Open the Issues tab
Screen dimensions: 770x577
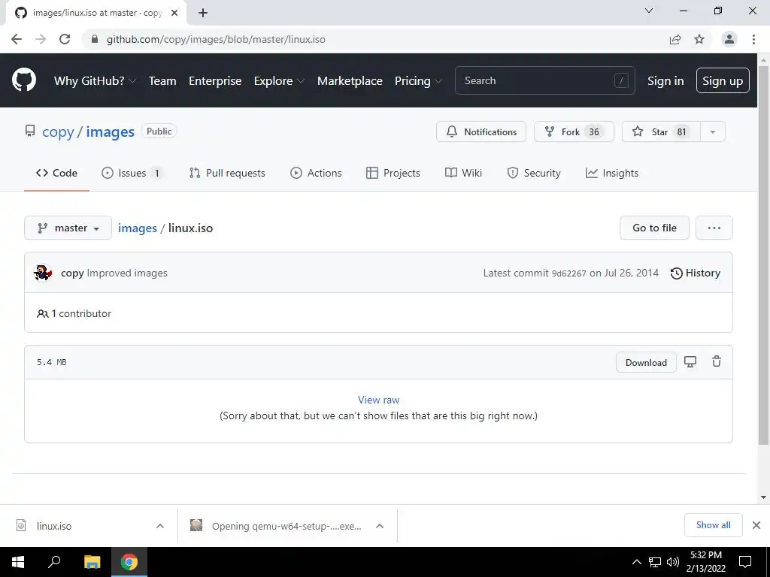(x=132, y=173)
